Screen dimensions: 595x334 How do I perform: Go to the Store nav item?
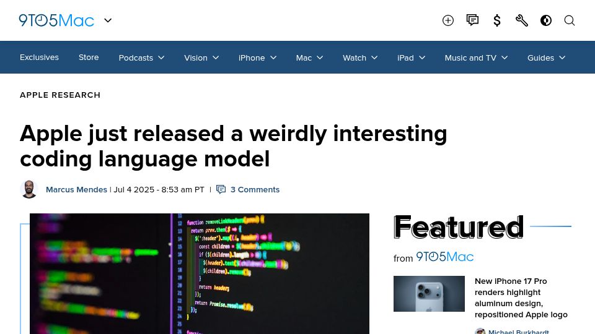[x=89, y=58]
